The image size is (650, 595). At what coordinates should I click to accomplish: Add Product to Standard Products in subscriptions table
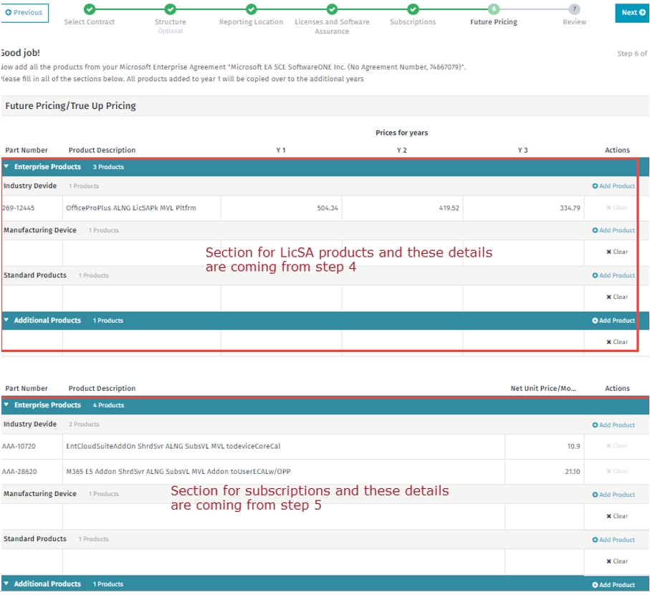point(613,540)
